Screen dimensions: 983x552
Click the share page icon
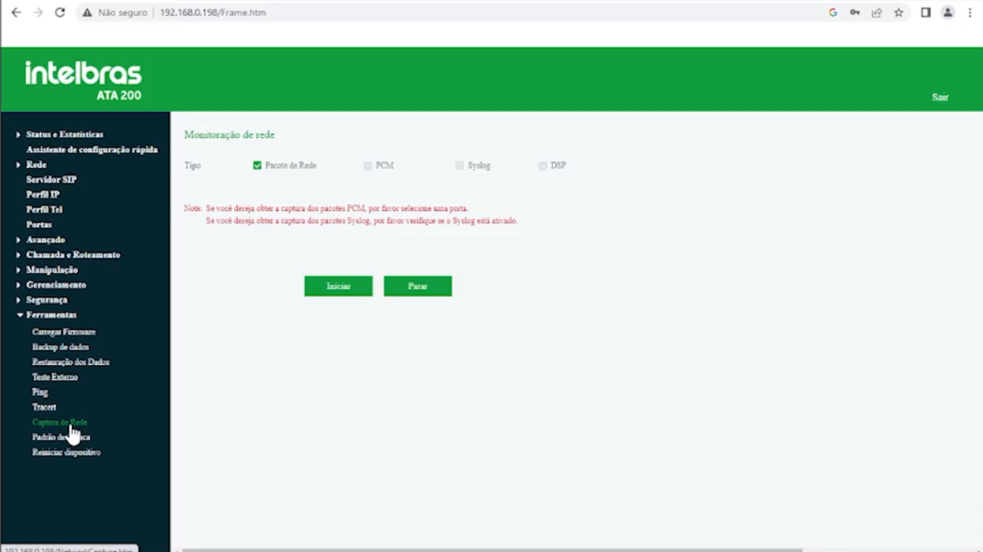point(876,12)
